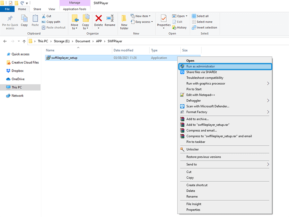Click Copy path in ribbon
The height and width of the screenshot is (217, 289).
pyautogui.click(x=51, y=22)
